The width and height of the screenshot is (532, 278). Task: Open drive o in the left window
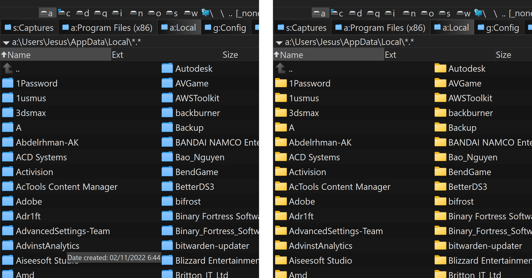(x=154, y=13)
